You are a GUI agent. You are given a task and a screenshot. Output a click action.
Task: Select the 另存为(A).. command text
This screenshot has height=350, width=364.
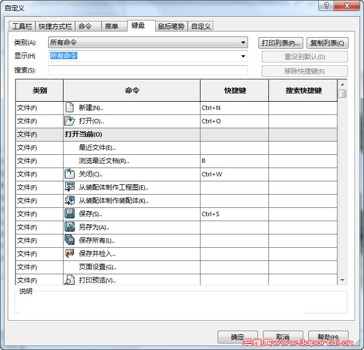click(x=94, y=227)
